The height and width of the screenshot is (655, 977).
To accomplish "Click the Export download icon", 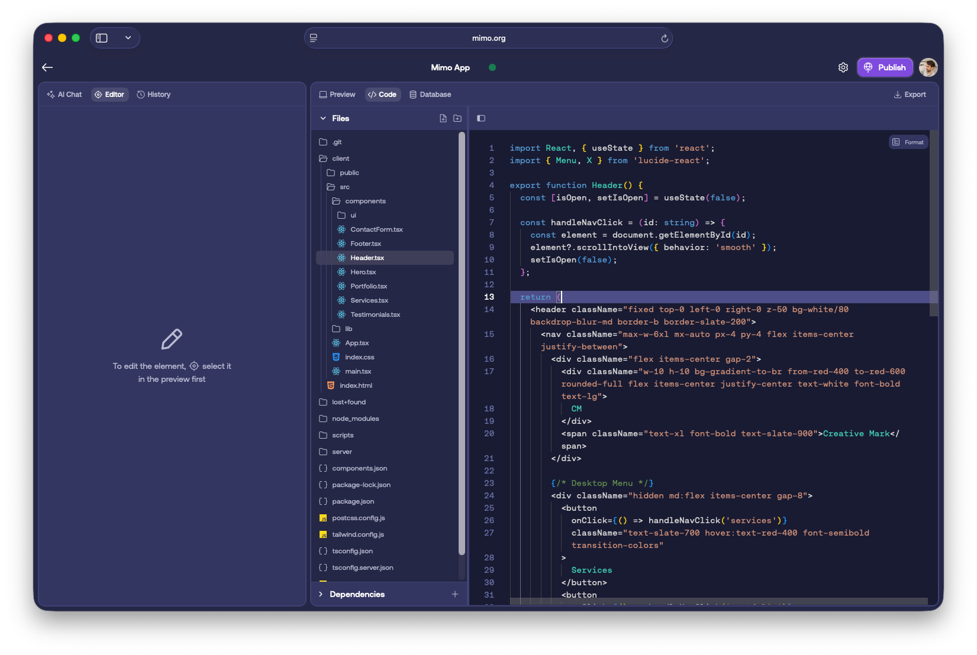I will pyautogui.click(x=897, y=95).
